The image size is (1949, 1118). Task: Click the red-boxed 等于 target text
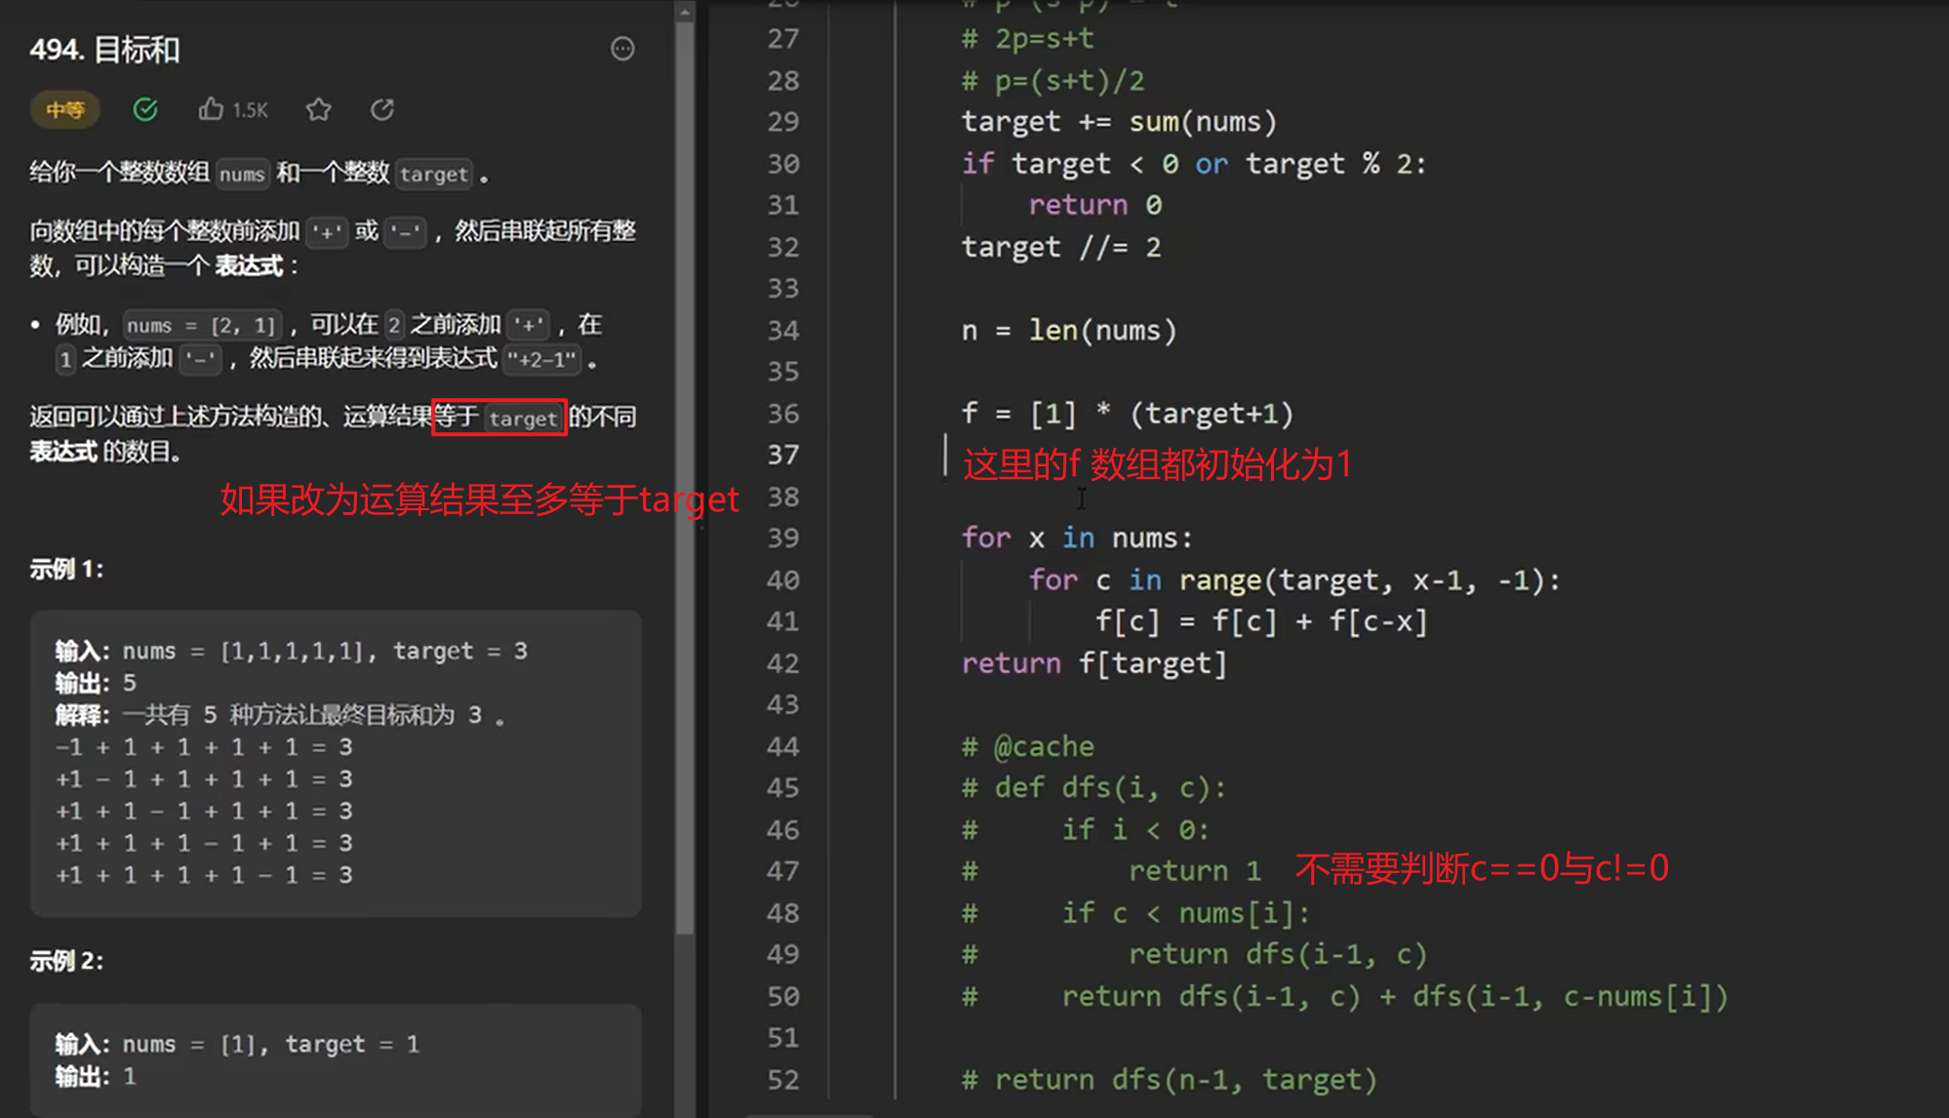(x=498, y=418)
